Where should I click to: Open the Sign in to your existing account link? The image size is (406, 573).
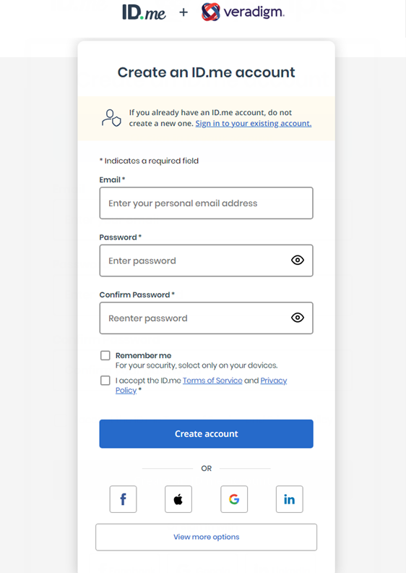pyautogui.click(x=254, y=124)
